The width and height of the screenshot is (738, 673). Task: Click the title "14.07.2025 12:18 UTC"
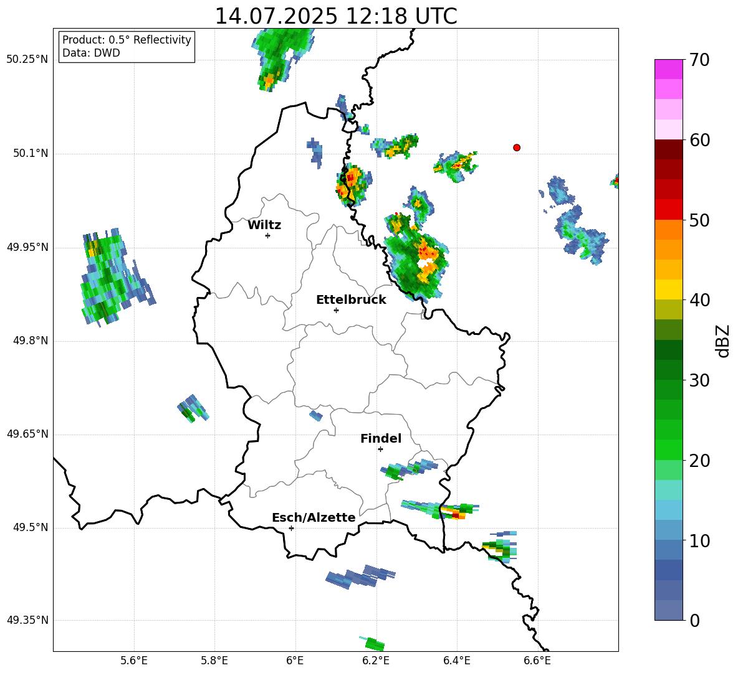(x=335, y=16)
